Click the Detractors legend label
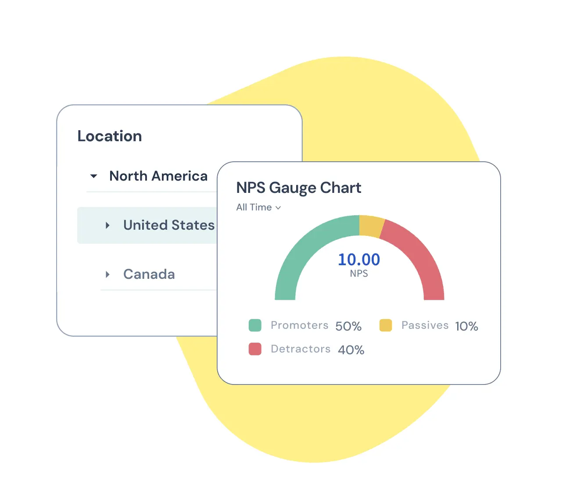The image size is (573, 491). coord(301,349)
